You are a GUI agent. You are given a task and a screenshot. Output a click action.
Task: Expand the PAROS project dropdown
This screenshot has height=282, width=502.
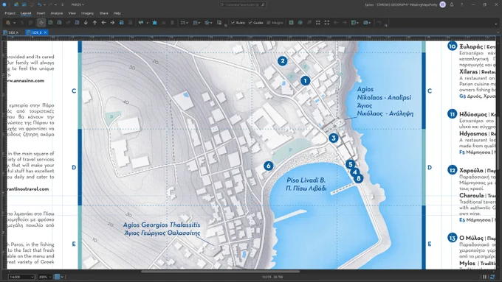(x=78, y=5)
